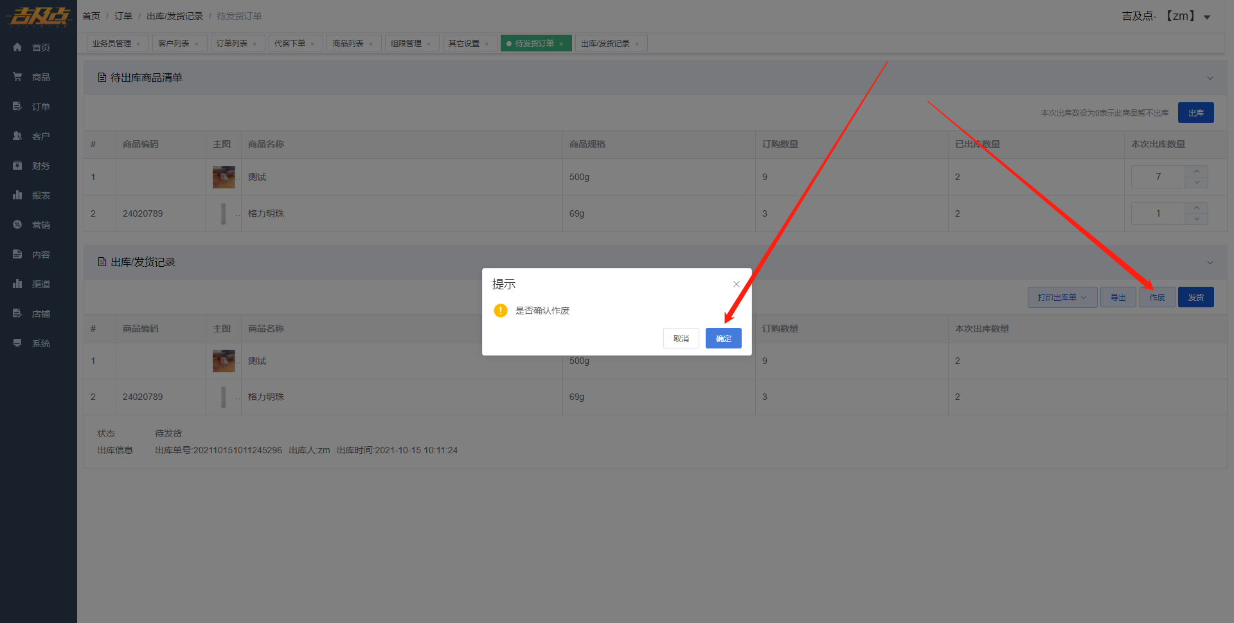Screen dimensions: 1234x623
Task: Open the 订单 sidebar icon
Action: tap(17, 106)
